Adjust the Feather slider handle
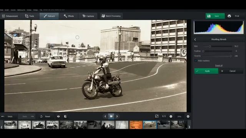 click(x=203, y=51)
